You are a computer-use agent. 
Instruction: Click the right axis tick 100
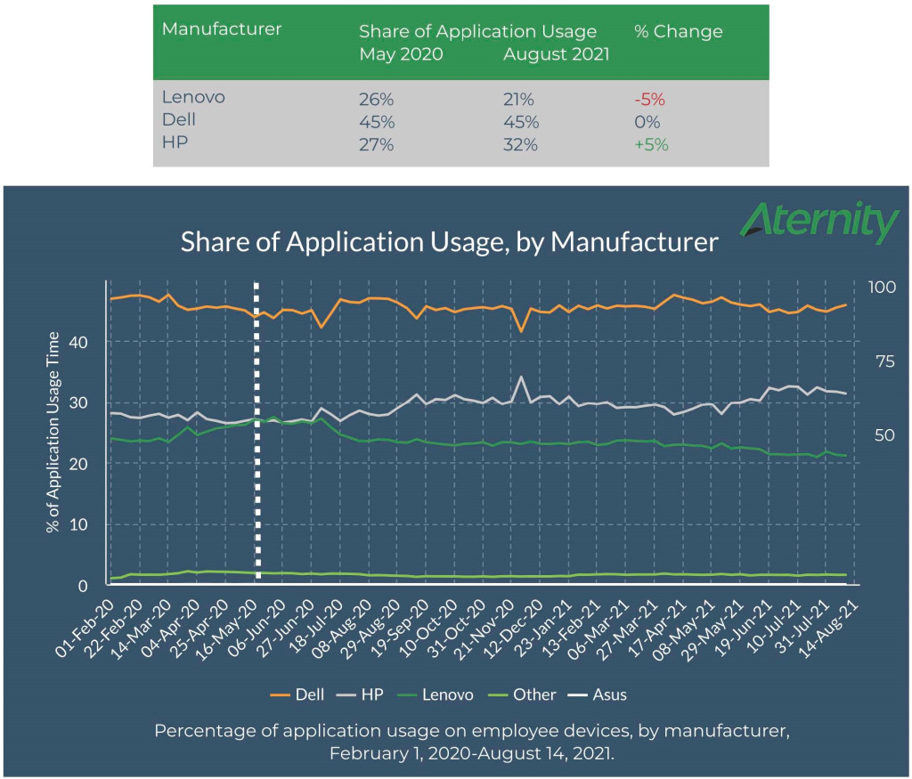point(882,288)
